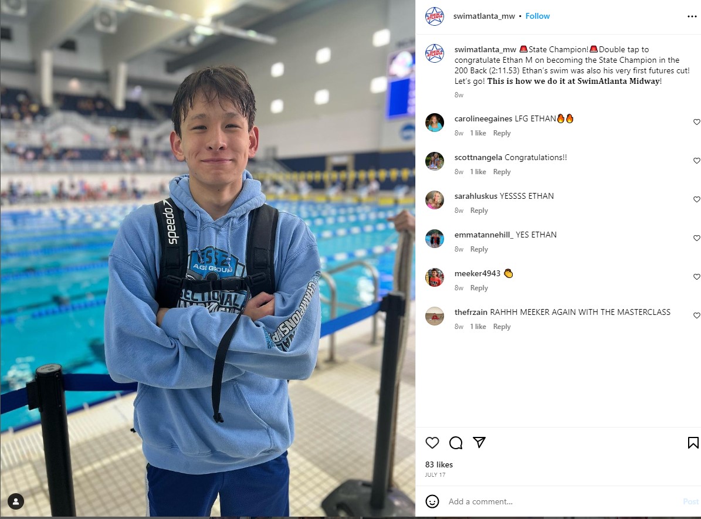The image size is (701, 519).
Task: Open the comment bubble icon
Action: pyautogui.click(x=456, y=443)
